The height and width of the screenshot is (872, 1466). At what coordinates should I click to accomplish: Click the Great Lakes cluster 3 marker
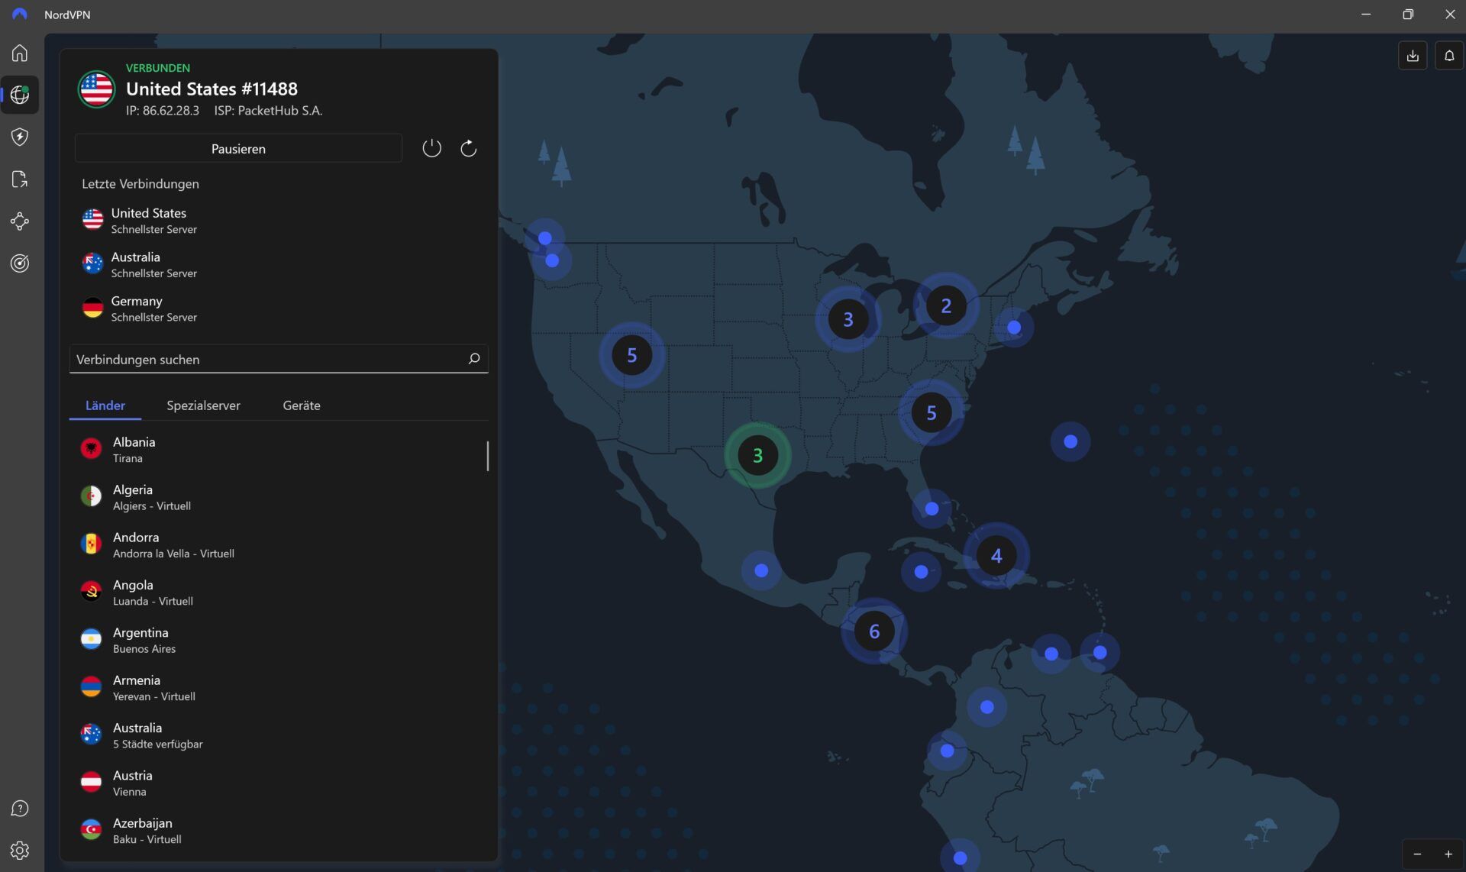(848, 319)
